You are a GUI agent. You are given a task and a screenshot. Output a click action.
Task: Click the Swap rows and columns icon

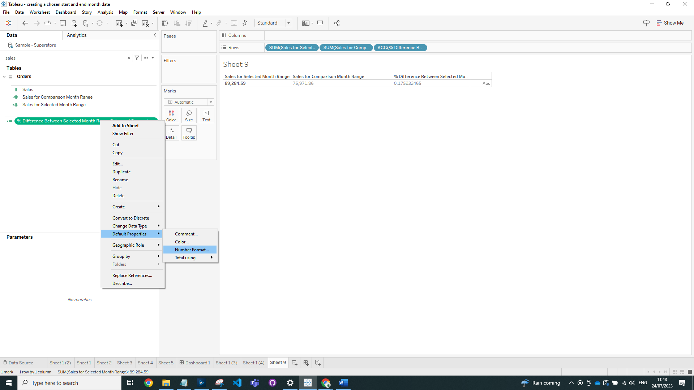[165, 23]
